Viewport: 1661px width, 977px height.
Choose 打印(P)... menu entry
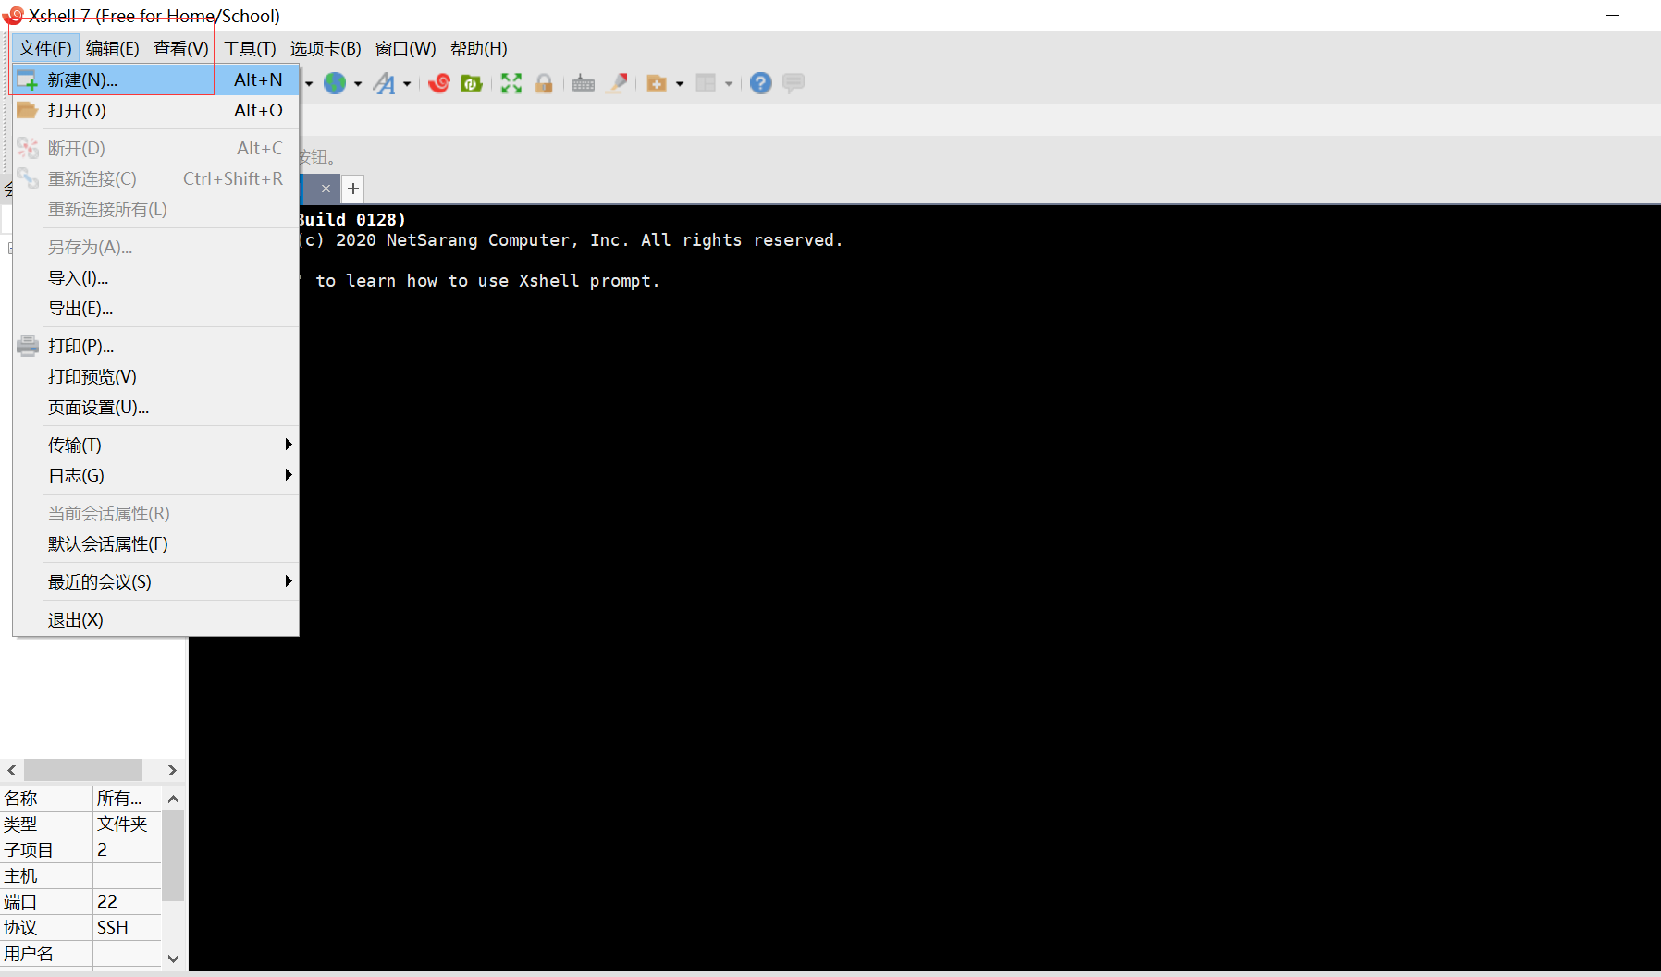(x=155, y=346)
